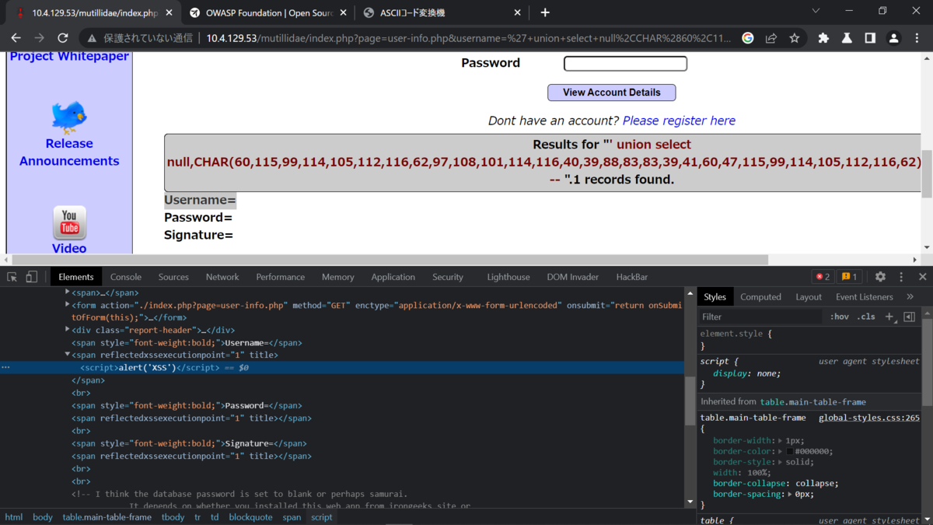
Task: Open the HackBar tab
Action: click(632, 277)
